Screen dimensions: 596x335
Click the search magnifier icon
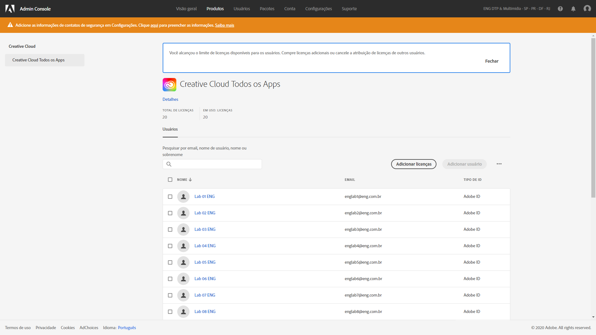[x=169, y=164]
